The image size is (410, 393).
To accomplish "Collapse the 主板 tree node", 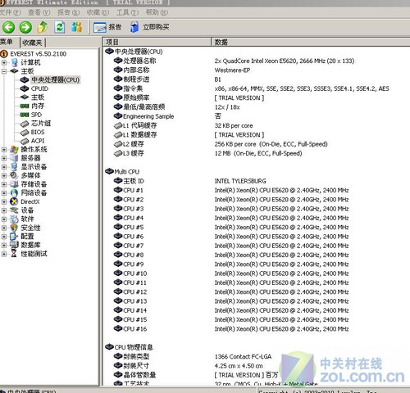I will point(4,71).
